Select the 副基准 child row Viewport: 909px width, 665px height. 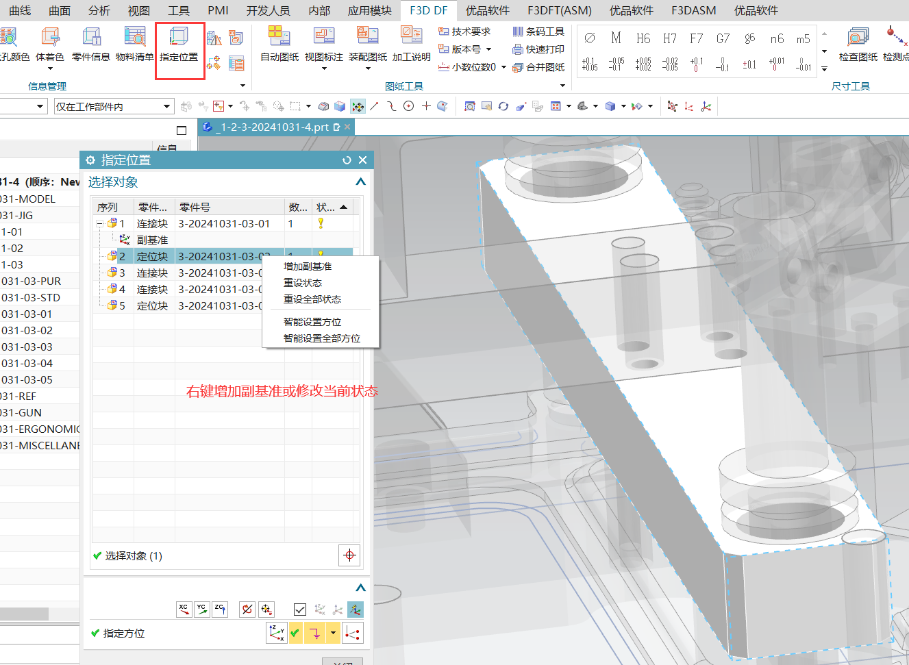(x=223, y=240)
